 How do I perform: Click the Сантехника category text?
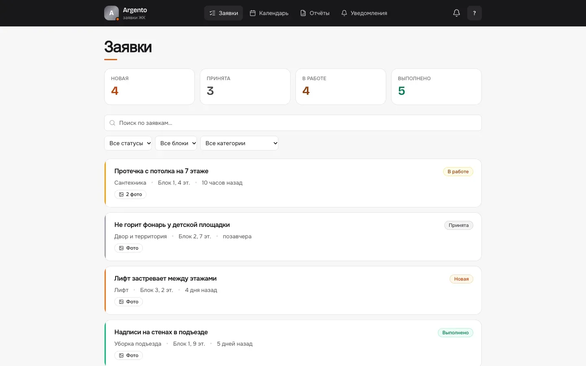130,183
